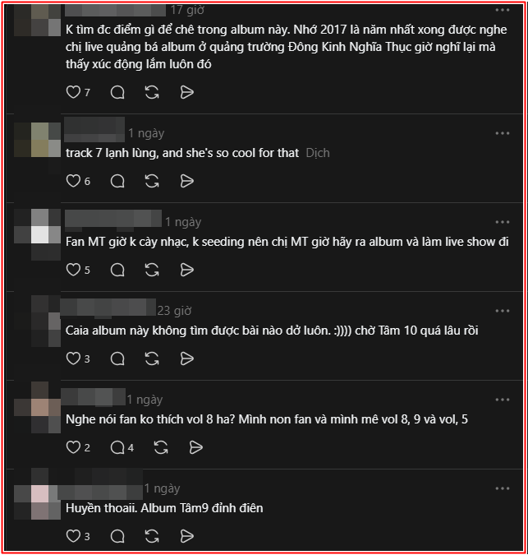Like the 'Huyền thoại. Album Tâm9' comment
The width and height of the screenshot is (528, 555).
tap(74, 536)
